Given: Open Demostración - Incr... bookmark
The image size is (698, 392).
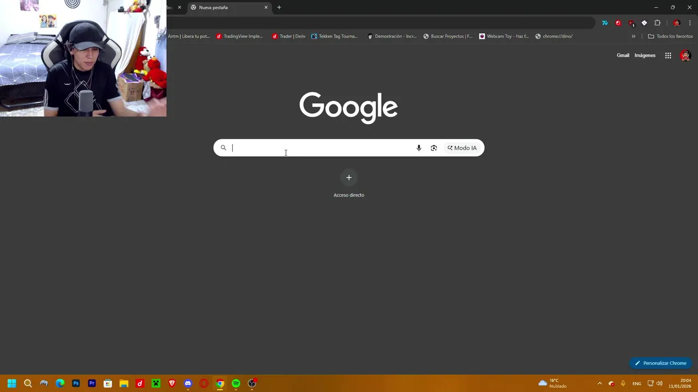Looking at the screenshot, I should click(x=392, y=36).
